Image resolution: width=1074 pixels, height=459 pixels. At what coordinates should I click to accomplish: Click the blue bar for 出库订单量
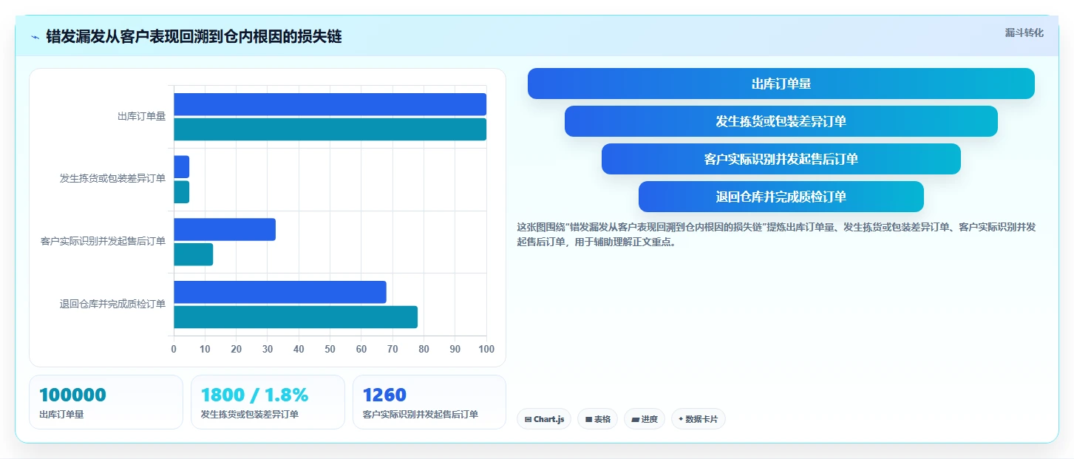click(330, 104)
